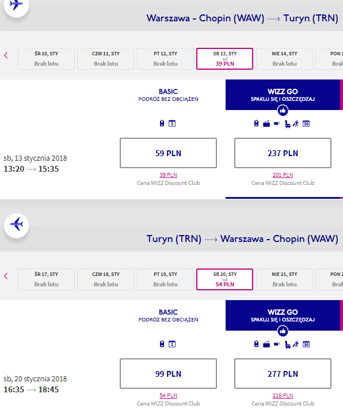
Task: Select the SB 13, STY outbound date tab
Action: pyautogui.click(x=224, y=59)
